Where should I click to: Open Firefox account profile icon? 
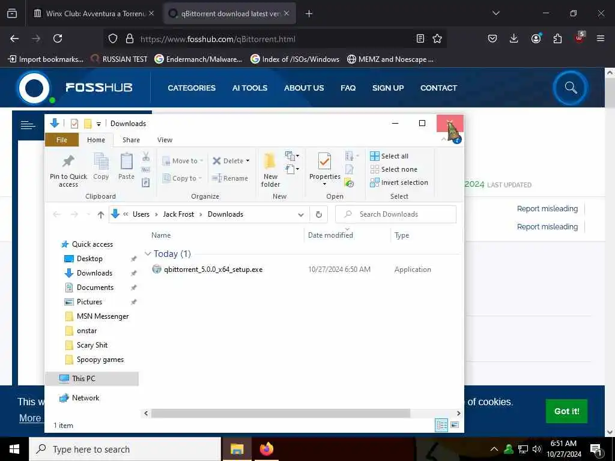(536, 38)
